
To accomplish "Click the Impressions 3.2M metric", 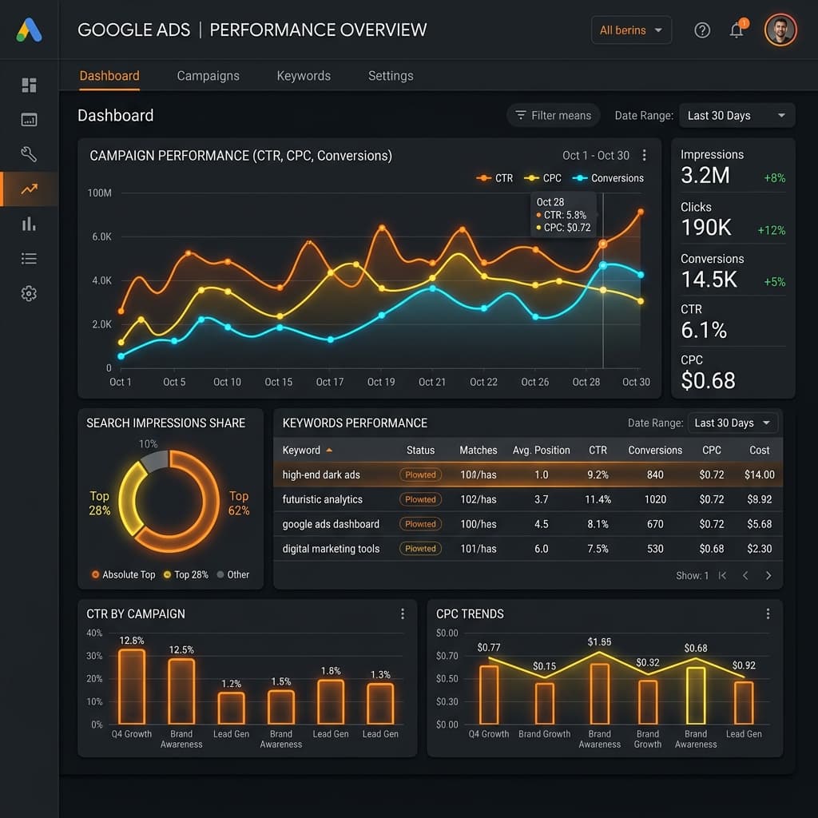I will pyautogui.click(x=733, y=167).
